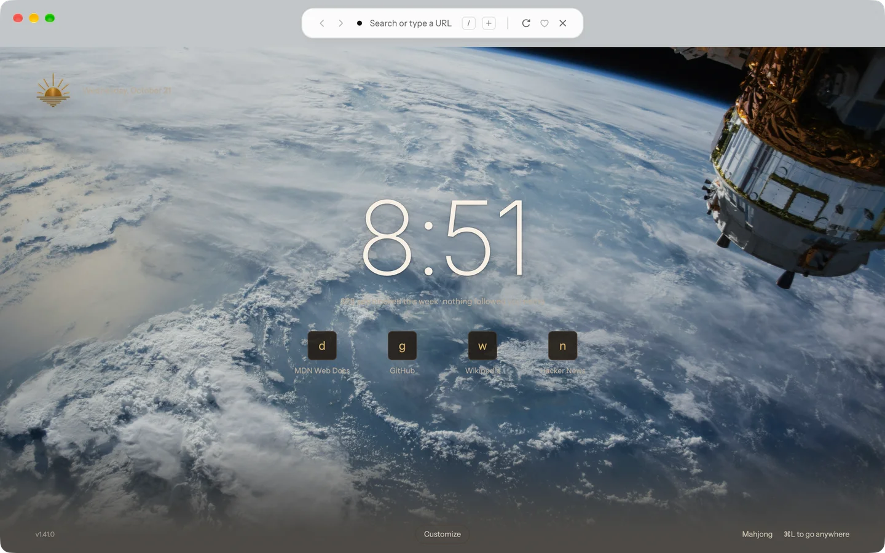
Task: Reload the page with the refresh icon
Action: (526, 23)
